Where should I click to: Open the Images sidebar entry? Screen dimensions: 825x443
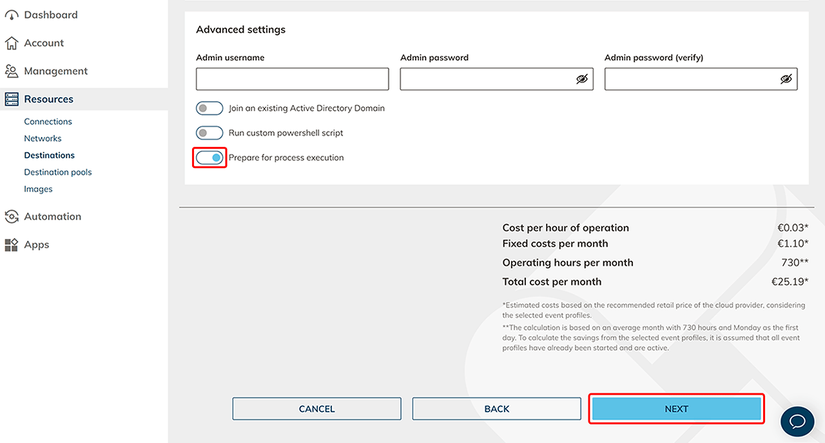pyautogui.click(x=38, y=189)
